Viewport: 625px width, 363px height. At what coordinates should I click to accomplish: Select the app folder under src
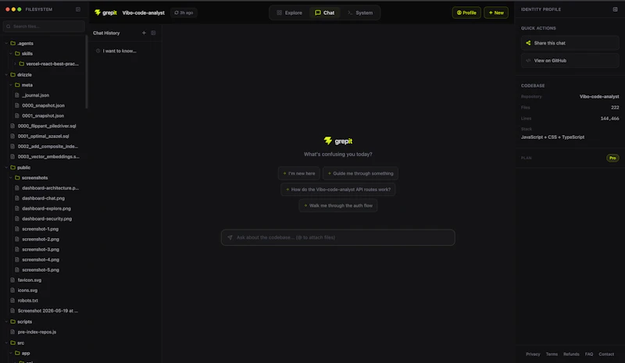(x=26, y=353)
